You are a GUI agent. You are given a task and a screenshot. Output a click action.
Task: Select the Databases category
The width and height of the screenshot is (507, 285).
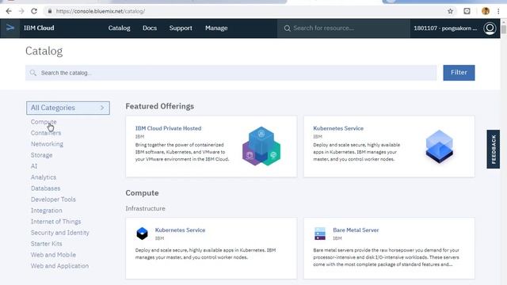coord(45,188)
